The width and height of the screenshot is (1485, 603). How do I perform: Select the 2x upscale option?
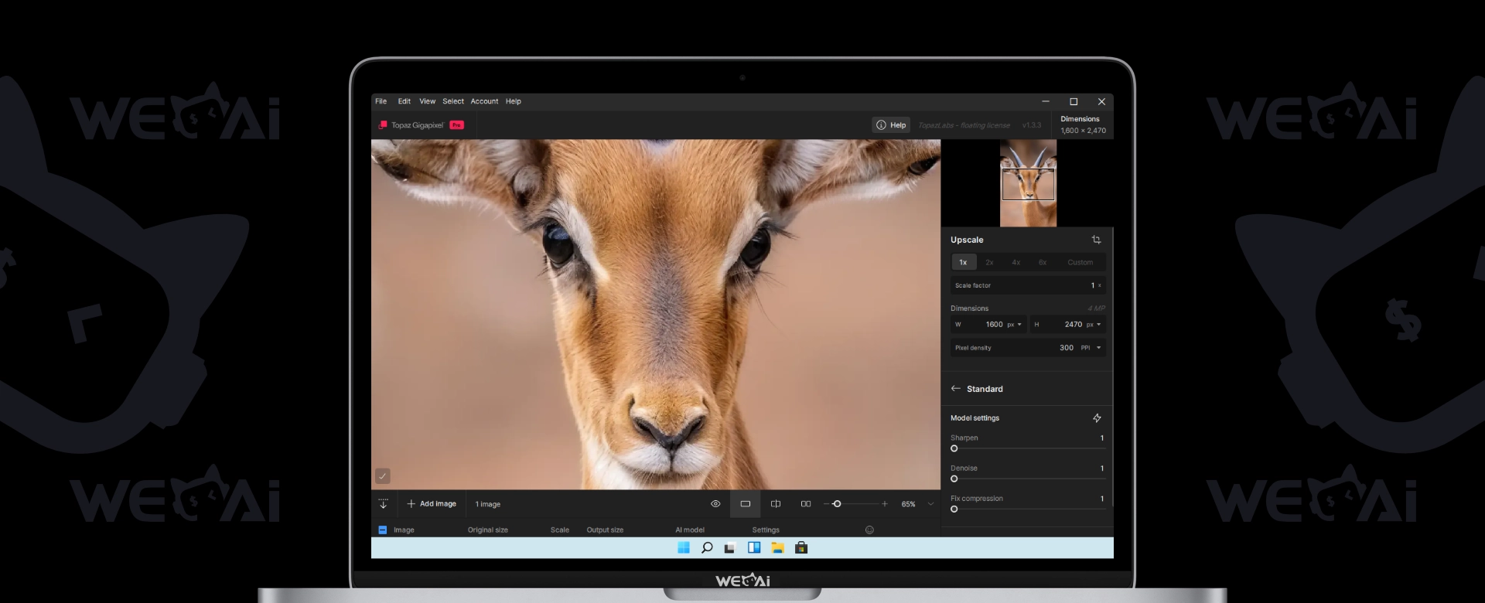coord(989,263)
